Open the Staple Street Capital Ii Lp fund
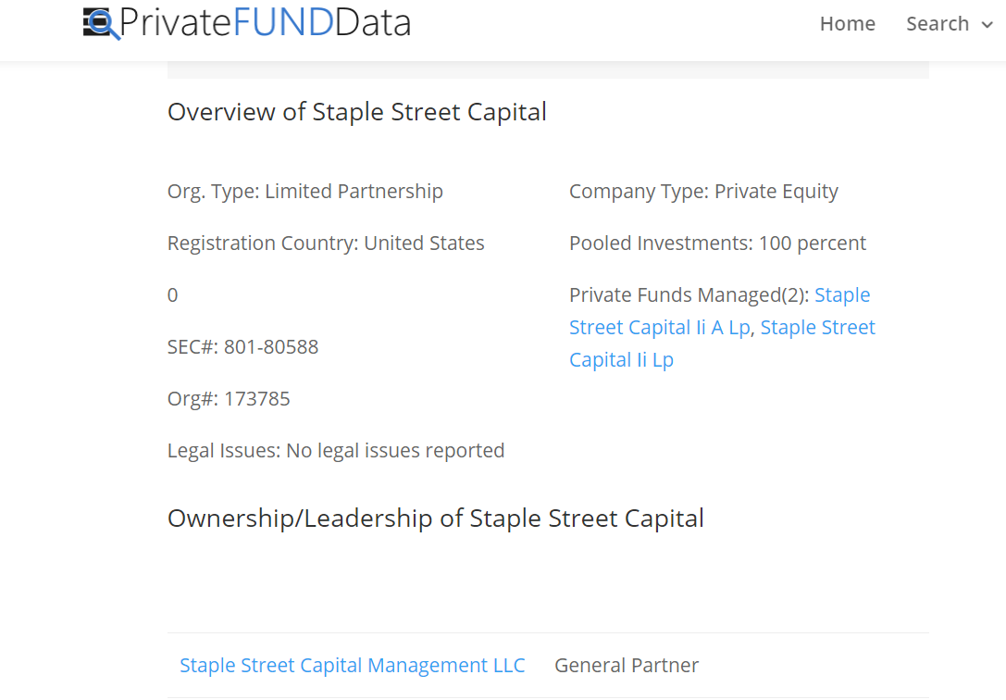This screenshot has width=1006, height=700. coord(723,344)
